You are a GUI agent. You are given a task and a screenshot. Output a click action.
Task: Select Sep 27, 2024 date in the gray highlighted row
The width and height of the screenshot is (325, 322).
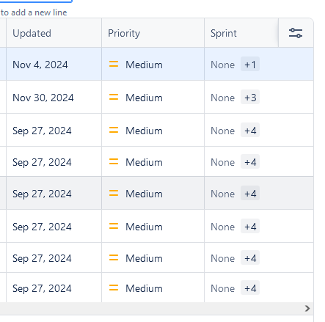point(42,194)
